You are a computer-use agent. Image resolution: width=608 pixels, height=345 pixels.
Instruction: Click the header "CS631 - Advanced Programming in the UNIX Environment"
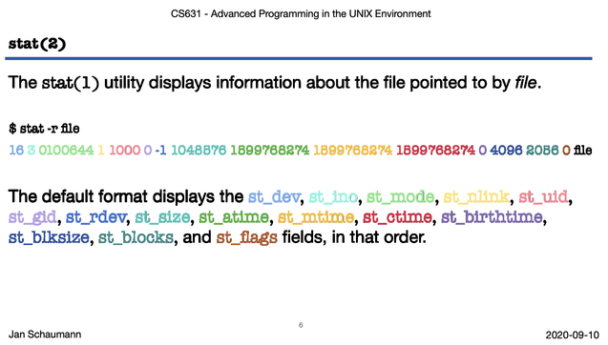[301, 14]
